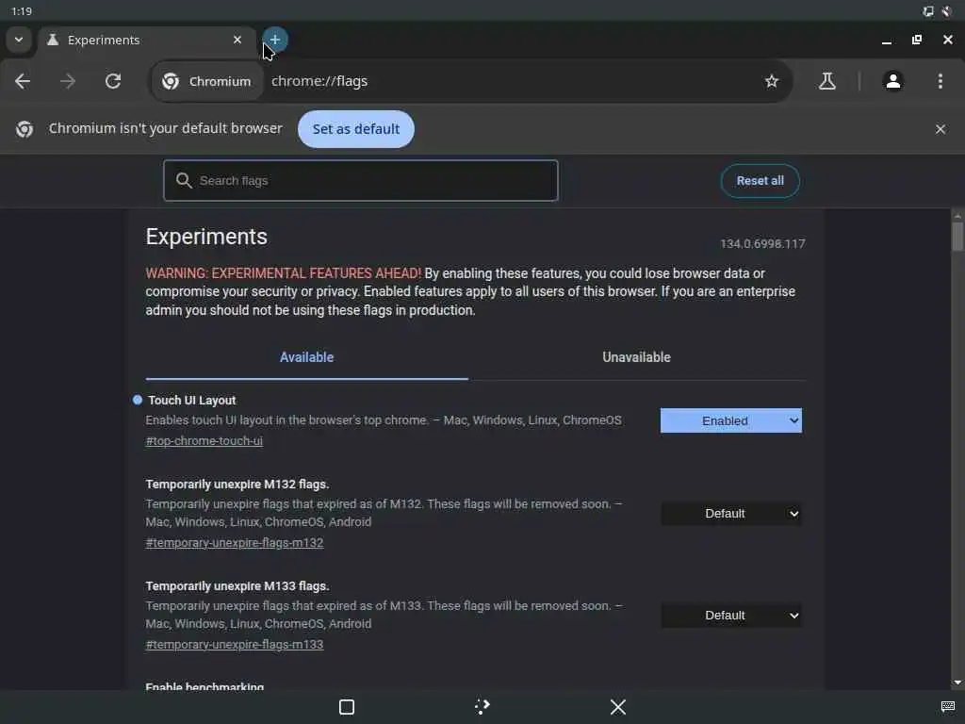Open the M133 flags Default dropdown
965x724 pixels.
point(731,616)
